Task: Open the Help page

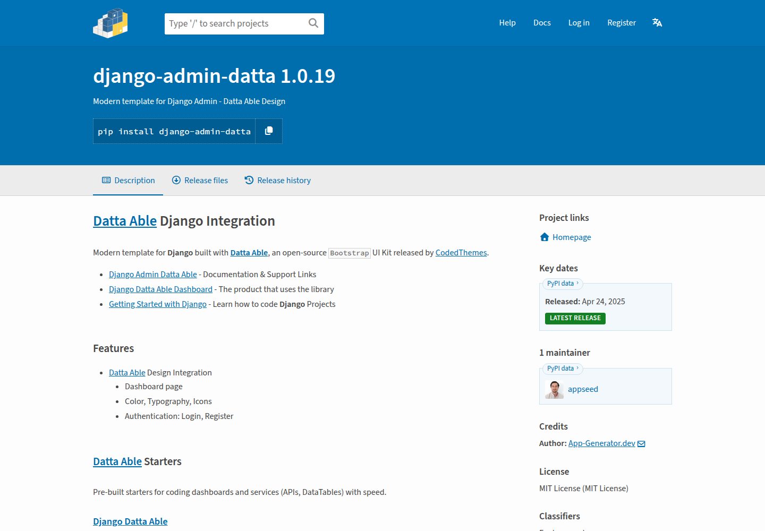Action: (x=507, y=23)
